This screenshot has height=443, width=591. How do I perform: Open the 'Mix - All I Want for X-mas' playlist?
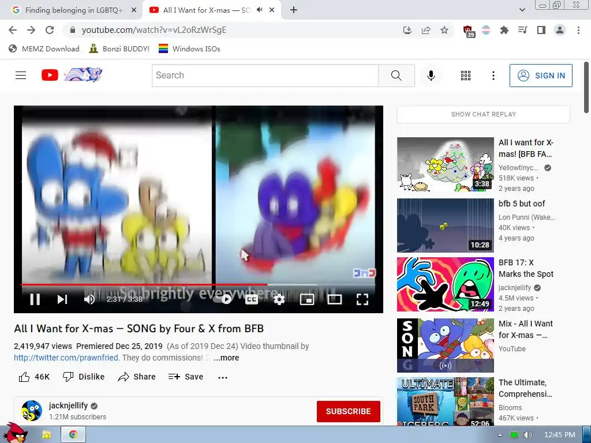[x=445, y=346]
